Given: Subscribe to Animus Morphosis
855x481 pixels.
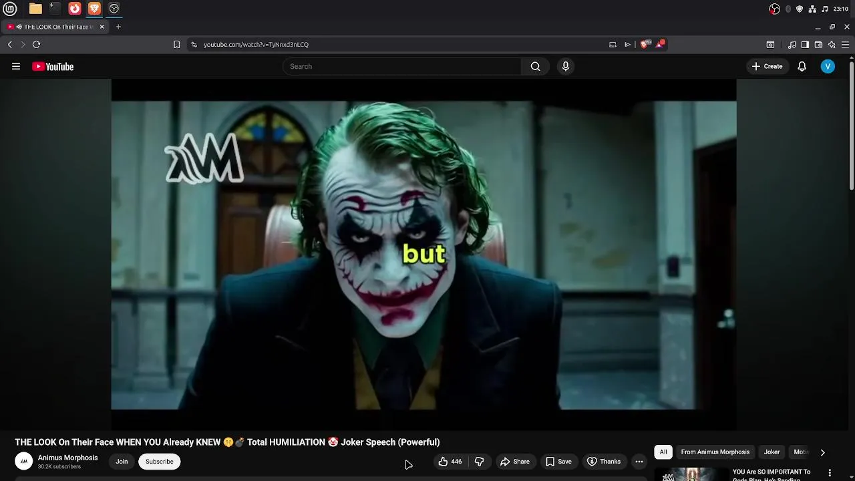Looking at the screenshot, I should [159, 462].
